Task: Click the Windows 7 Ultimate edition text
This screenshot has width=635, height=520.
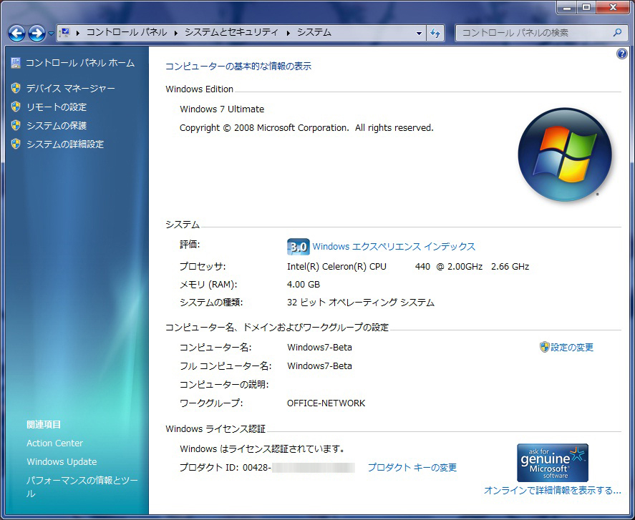Action: point(222,109)
